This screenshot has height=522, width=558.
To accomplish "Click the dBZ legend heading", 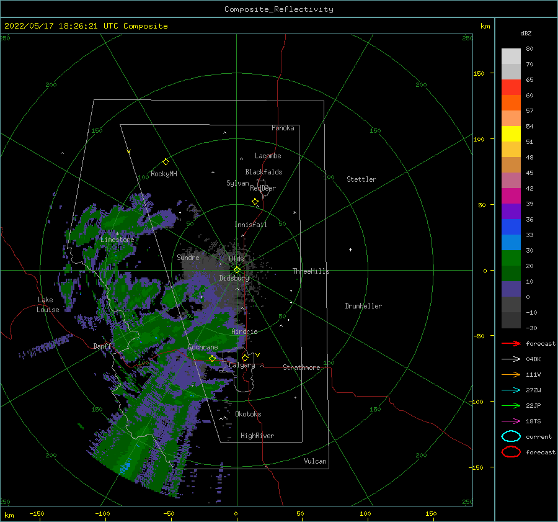I will coord(526,33).
